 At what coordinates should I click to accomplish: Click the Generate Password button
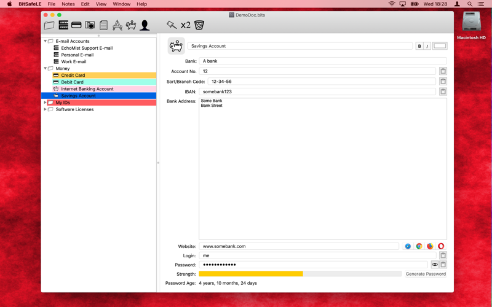pyautogui.click(x=426, y=274)
